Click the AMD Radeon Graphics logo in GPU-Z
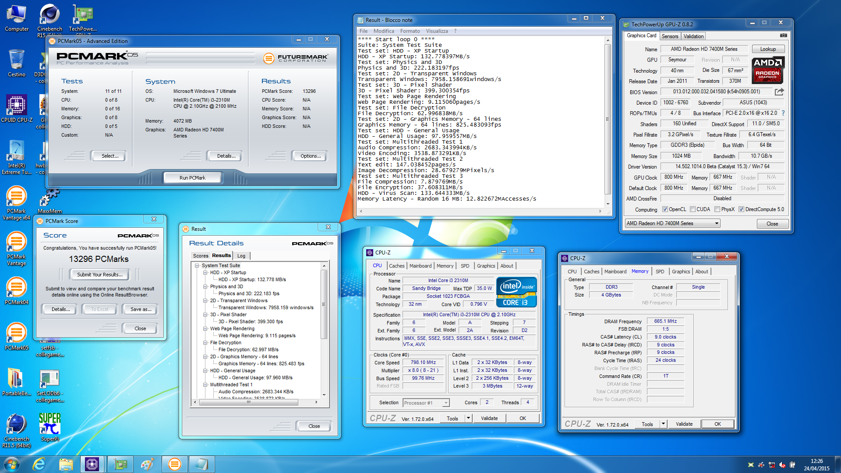The height and width of the screenshot is (473, 841). [x=768, y=70]
